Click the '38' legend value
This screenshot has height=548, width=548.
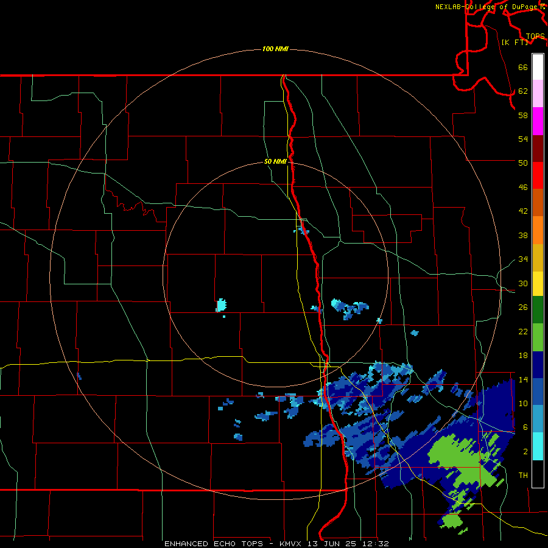click(x=523, y=236)
